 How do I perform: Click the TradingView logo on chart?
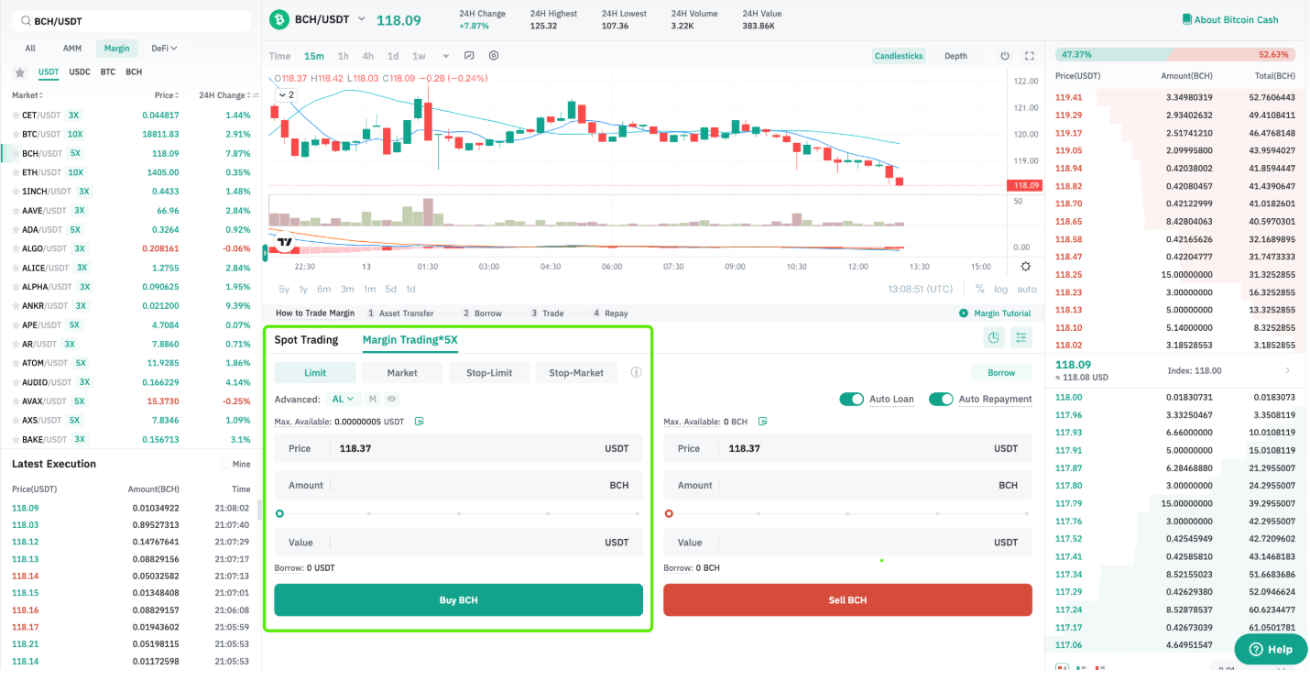tap(285, 243)
